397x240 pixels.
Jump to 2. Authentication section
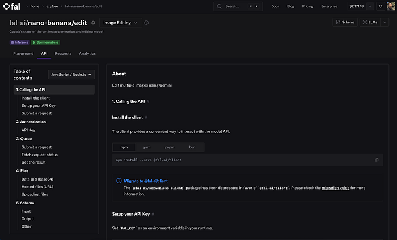point(31,122)
